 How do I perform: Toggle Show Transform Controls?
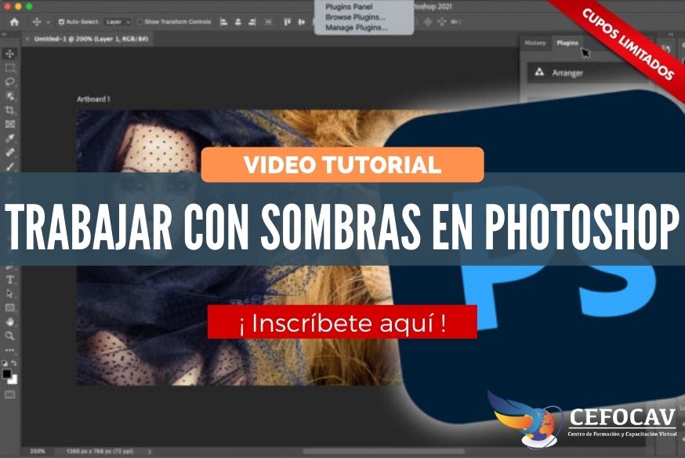point(140,22)
